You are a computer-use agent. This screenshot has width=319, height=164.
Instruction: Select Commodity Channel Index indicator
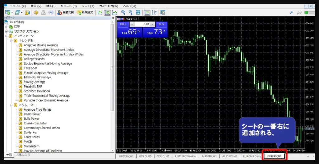pos(42,128)
